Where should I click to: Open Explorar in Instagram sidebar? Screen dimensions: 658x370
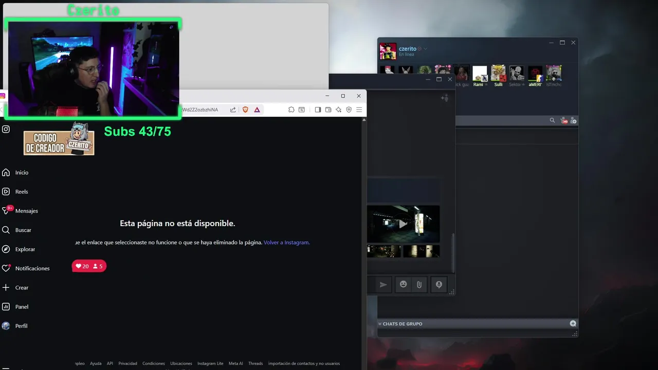[19, 249]
